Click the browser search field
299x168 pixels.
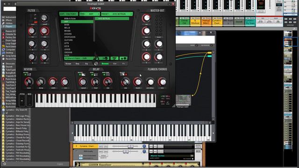coord(10,9)
